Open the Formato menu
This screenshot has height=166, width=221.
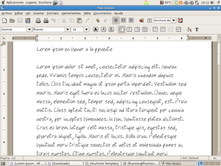(53, 13)
